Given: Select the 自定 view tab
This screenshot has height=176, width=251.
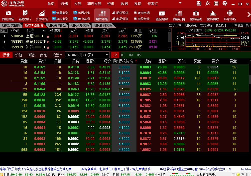Looking at the screenshot, I should click(44, 55).
